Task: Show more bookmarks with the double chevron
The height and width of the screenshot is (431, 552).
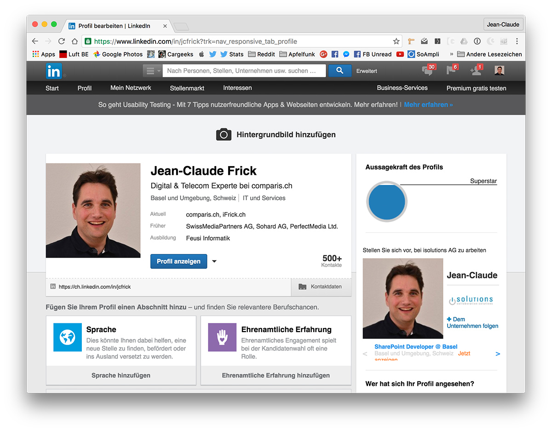Action: (451, 54)
